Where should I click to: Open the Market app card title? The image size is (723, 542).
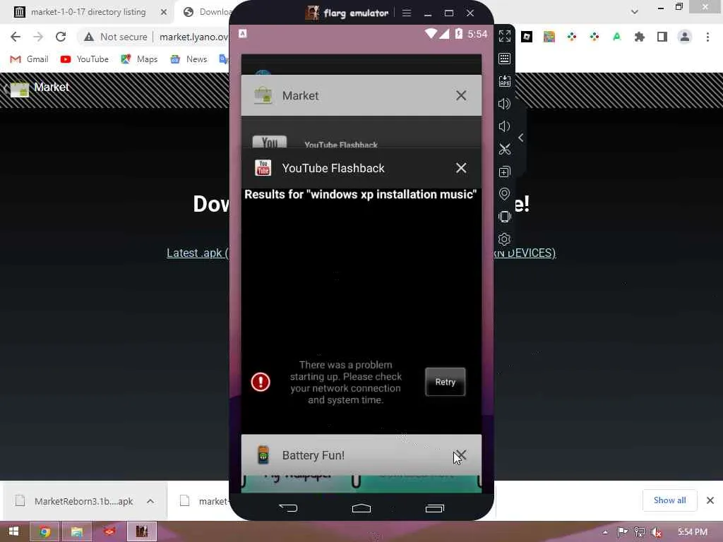(x=300, y=95)
